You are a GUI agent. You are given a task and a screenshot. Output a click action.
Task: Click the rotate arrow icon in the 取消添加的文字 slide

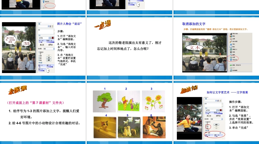pos(231,54)
